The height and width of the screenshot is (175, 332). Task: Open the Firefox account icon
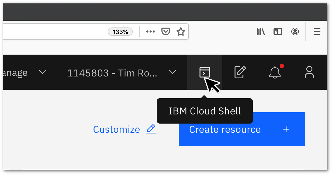tap(295, 32)
